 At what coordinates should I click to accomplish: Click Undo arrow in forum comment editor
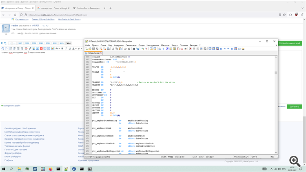tap(3, 49)
